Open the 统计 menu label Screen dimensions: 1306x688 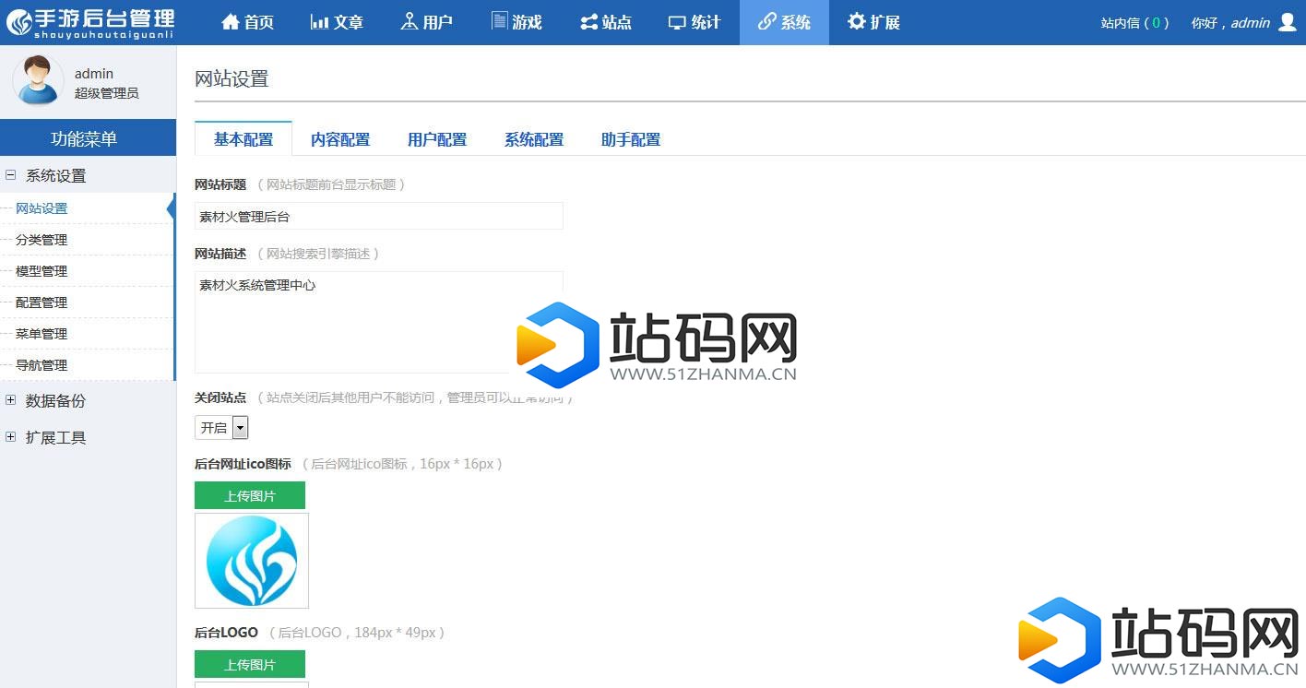706,23
